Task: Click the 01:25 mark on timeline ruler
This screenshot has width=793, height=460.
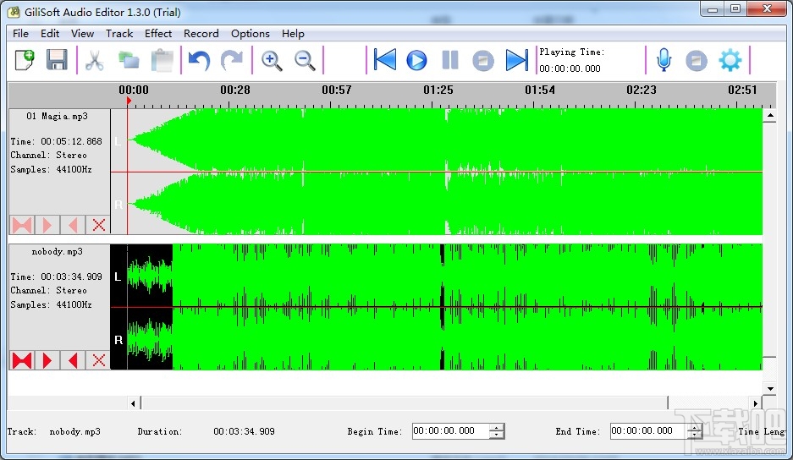Action: coord(438,90)
